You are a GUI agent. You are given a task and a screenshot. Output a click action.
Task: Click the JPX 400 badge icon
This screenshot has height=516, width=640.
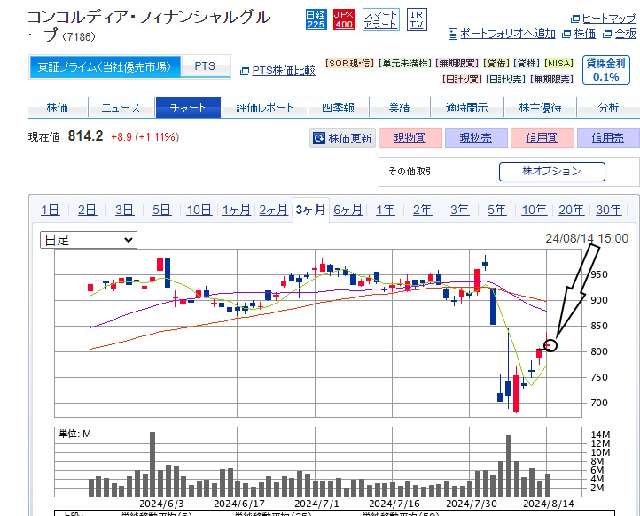coord(344,19)
